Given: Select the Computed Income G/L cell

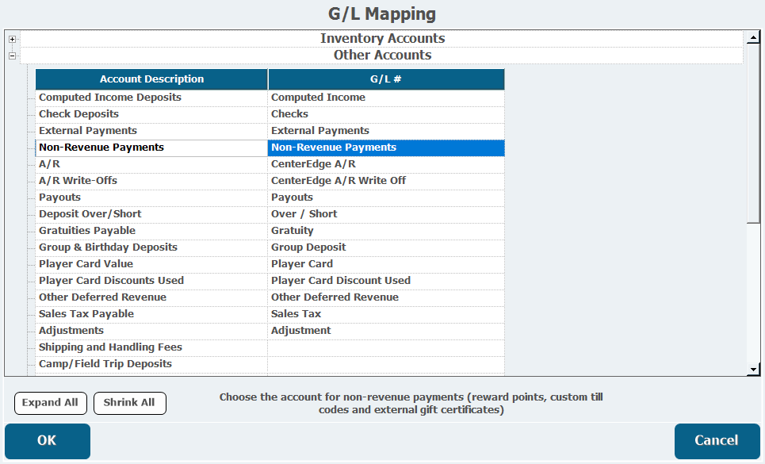Looking at the screenshot, I should point(386,98).
